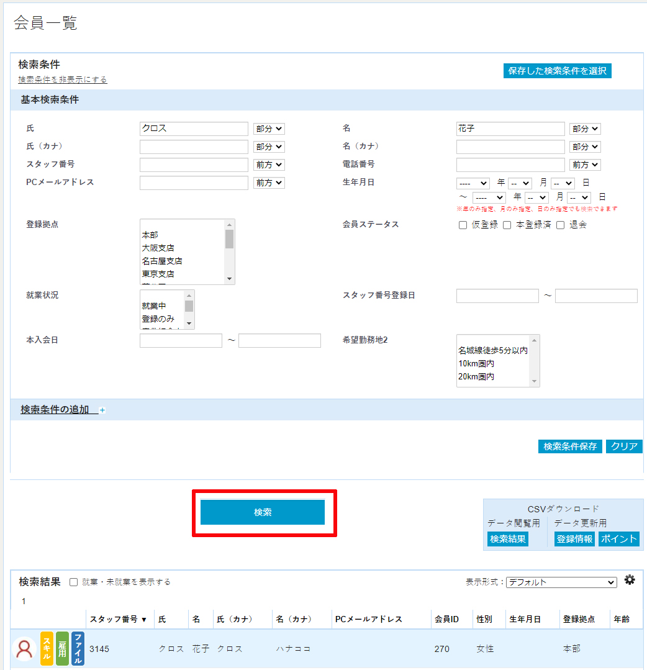Click 就業状況 list scrollbar down arrow
The image size is (647, 670).
click(x=189, y=324)
